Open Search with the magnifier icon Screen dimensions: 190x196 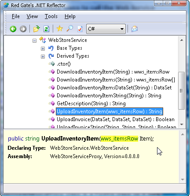click(70, 29)
